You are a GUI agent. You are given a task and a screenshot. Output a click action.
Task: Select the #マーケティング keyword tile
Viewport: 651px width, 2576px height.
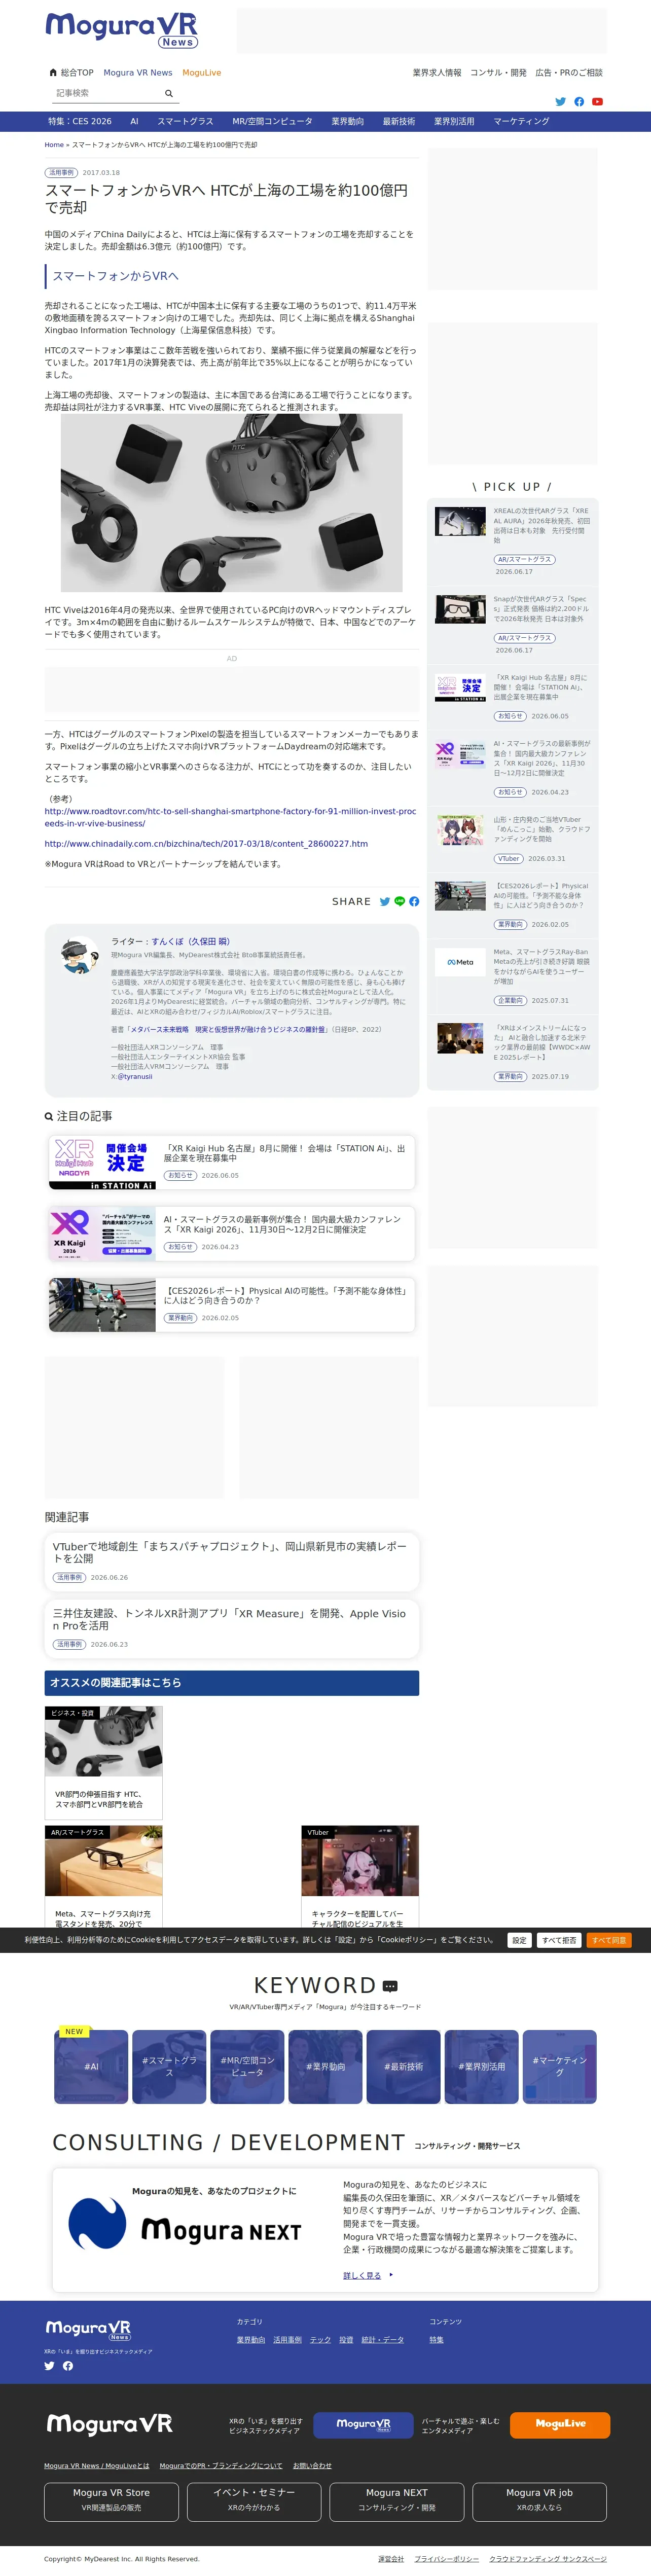tap(559, 2066)
